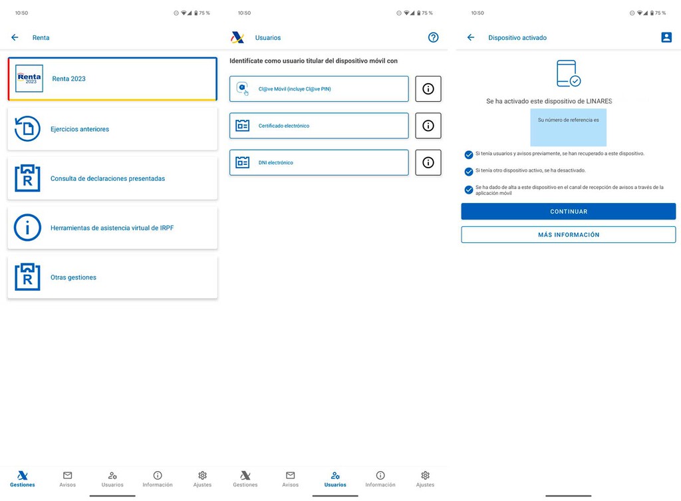The width and height of the screenshot is (681, 501).
Task: Go back from Dispositivo activado screen
Action: 471,37
